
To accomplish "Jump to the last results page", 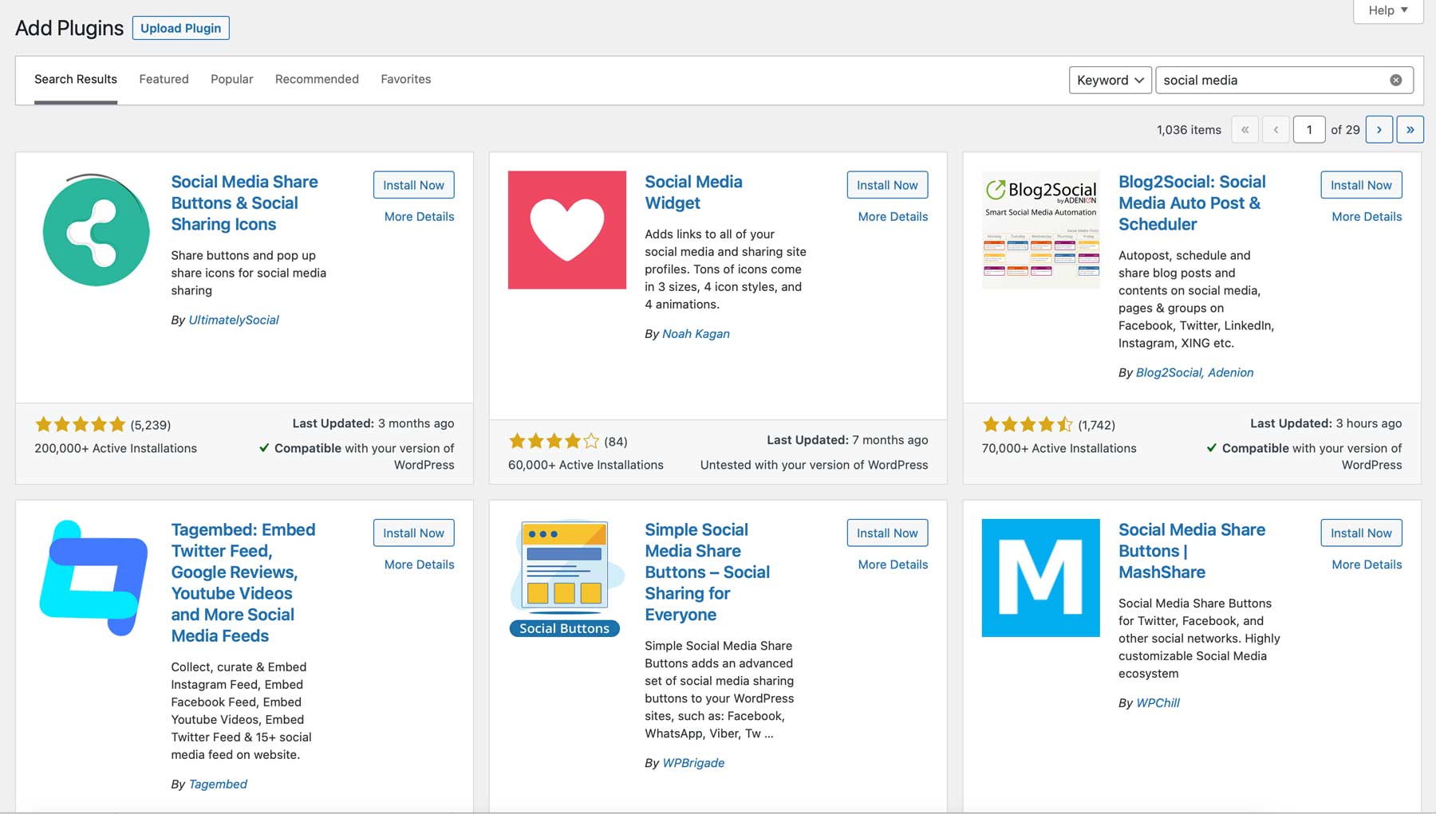I will coord(1410,128).
